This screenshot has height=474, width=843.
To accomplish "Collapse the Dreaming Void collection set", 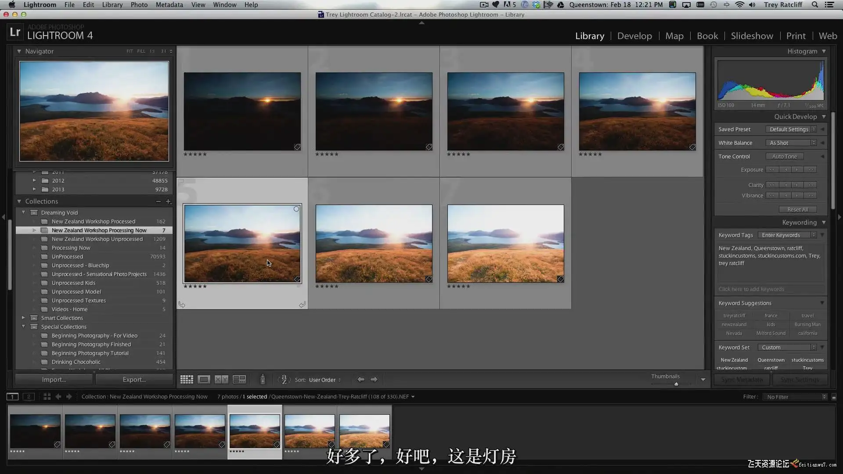I will 24,212.
